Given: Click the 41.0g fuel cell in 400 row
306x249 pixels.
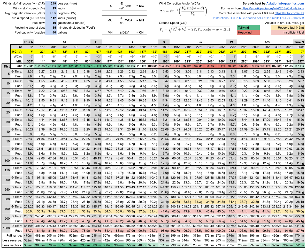Looking at the screenshot, I should click(164, 211).
